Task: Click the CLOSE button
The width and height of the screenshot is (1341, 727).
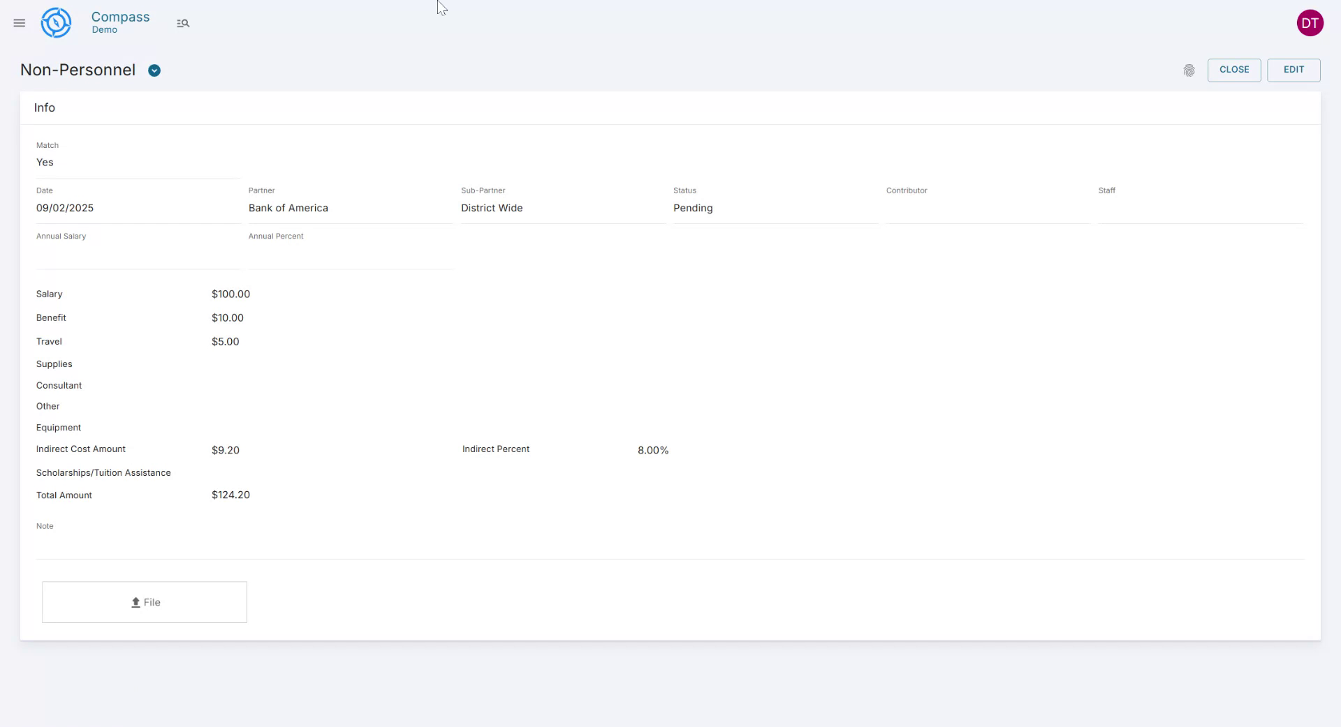Action: [1233, 70]
